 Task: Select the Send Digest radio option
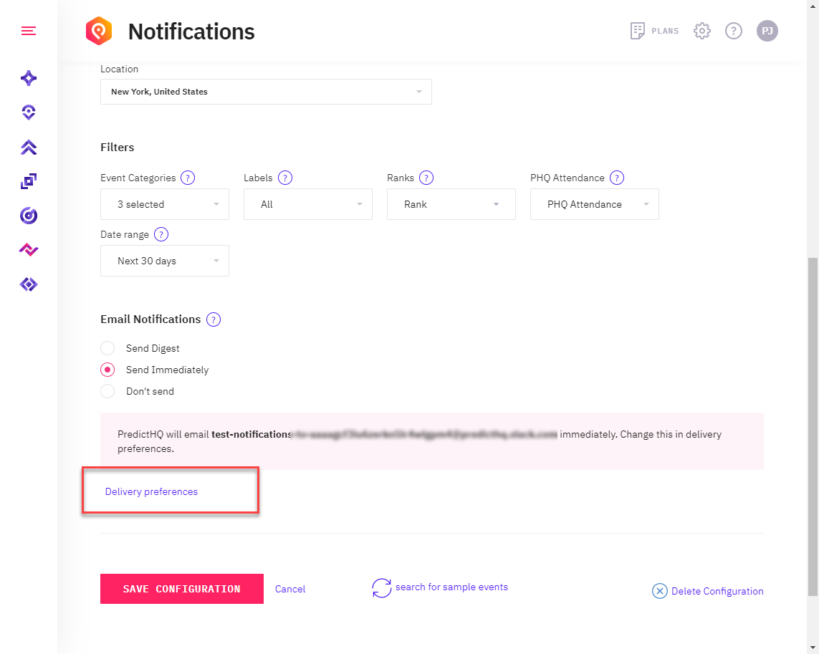(x=107, y=348)
